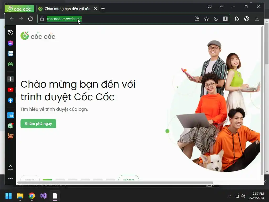269x202 pixels.
Task: Open File Explorer from the taskbar
Action: (x=20, y=196)
